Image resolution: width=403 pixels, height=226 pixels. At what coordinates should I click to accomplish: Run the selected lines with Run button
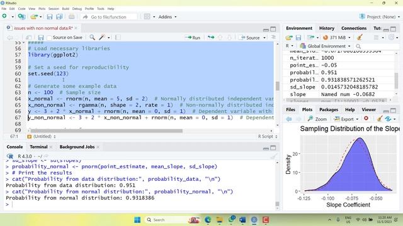coord(193,38)
